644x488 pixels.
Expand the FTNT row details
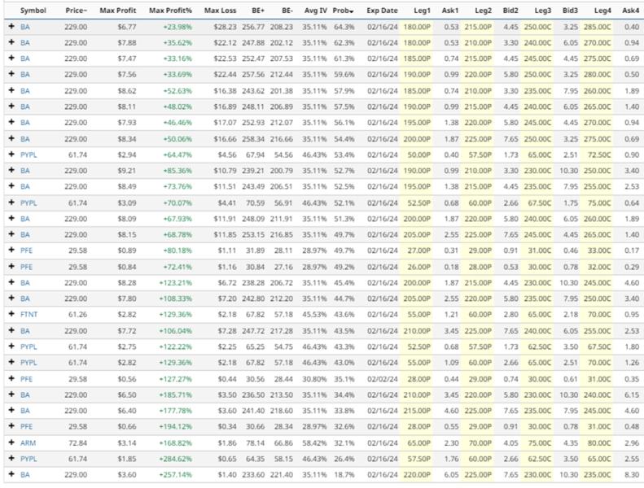pyautogui.click(x=11, y=314)
